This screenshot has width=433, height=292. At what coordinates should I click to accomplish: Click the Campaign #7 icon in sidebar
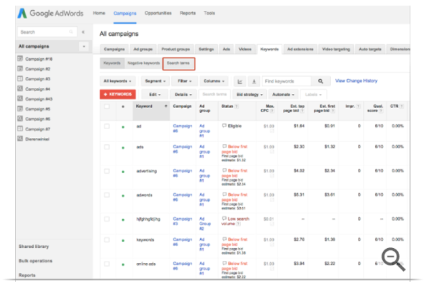click(20, 128)
